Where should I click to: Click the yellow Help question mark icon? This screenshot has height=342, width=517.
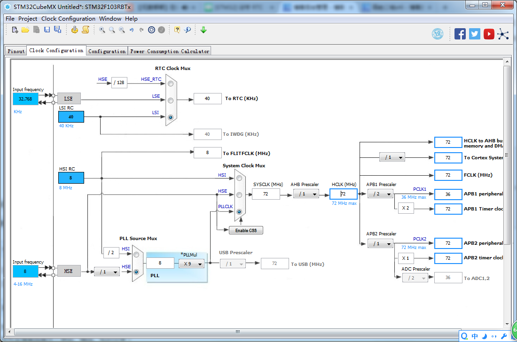pos(177,30)
